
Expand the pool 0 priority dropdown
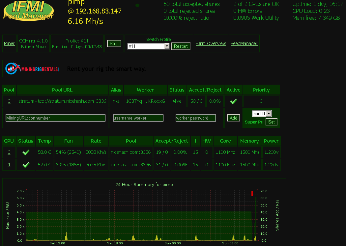coord(262,114)
